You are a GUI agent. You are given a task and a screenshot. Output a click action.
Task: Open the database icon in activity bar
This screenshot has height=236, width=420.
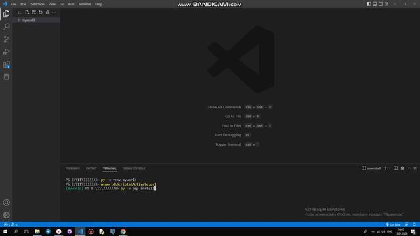point(6,77)
